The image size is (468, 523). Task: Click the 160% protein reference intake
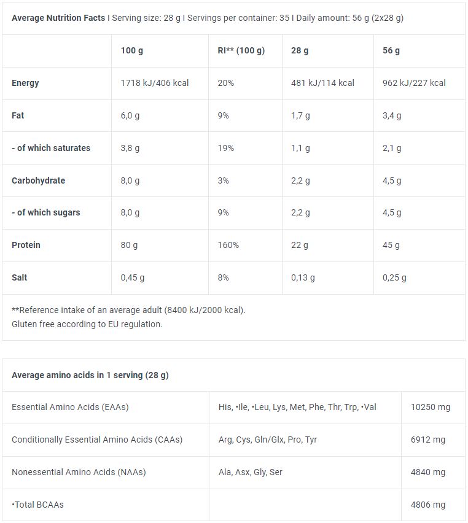coord(228,245)
